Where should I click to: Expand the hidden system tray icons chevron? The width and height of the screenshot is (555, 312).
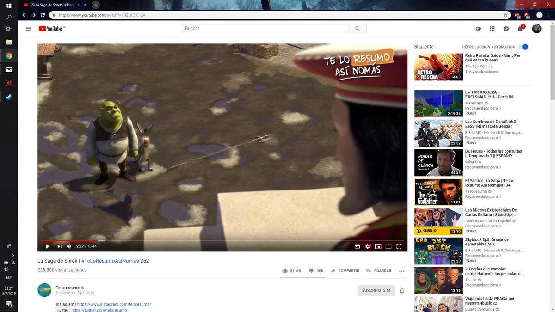(x=12, y=255)
